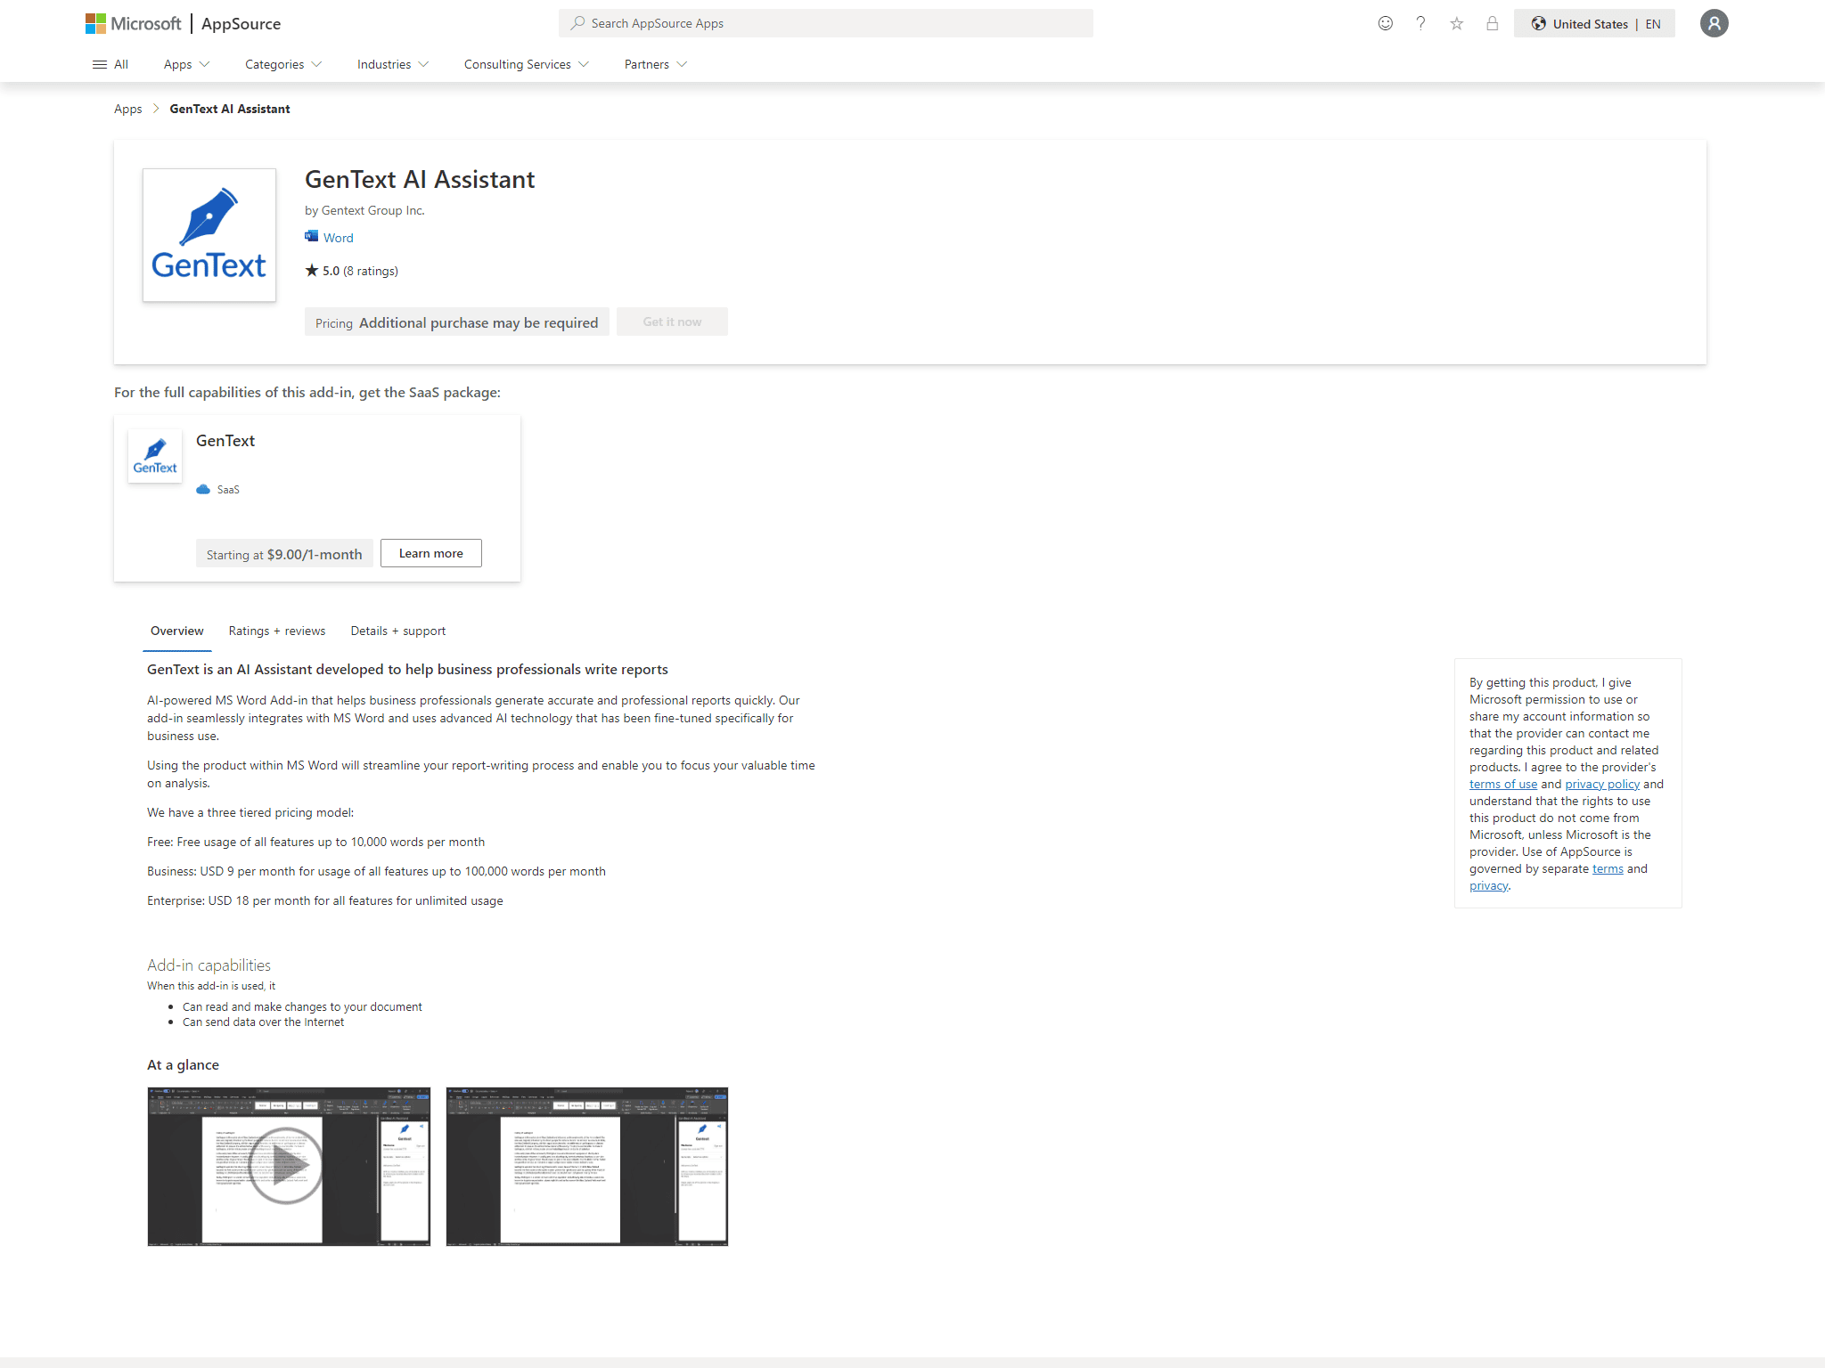Expand the Categories dropdown menu

tap(283, 64)
